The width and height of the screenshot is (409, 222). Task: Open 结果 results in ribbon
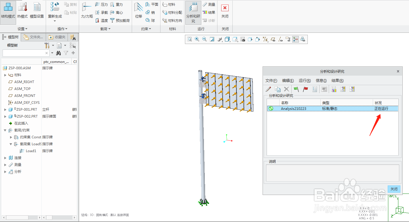209,13
